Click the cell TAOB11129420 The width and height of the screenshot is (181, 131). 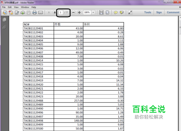coord(38,85)
